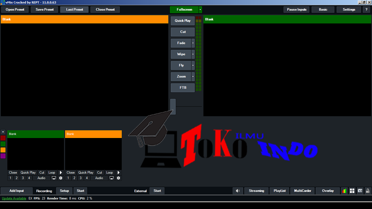Click the Update Available link

14,198
